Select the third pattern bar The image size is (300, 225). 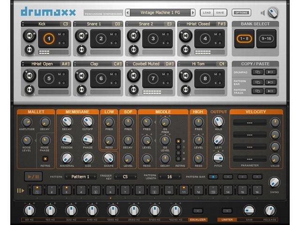[x=242, y=177]
